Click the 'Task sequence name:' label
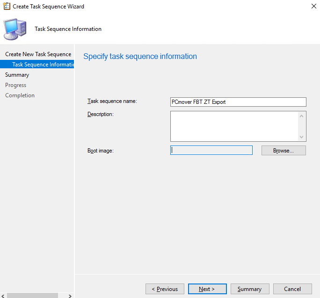320x298 pixels. [112, 101]
